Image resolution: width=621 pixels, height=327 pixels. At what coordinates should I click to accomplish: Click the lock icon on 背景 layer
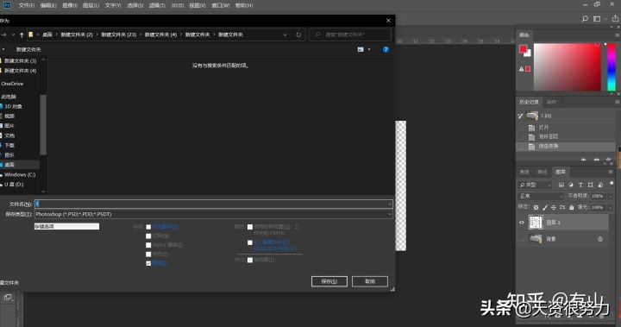tap(600, 239)
